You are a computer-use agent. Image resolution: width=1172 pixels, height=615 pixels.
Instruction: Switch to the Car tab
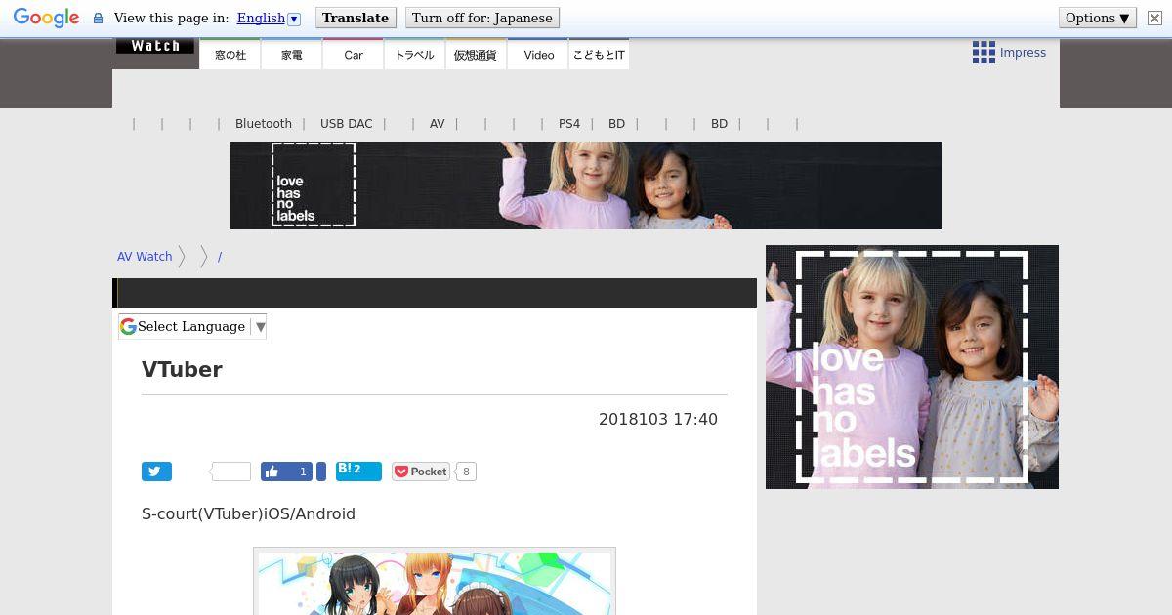(354, 55)
